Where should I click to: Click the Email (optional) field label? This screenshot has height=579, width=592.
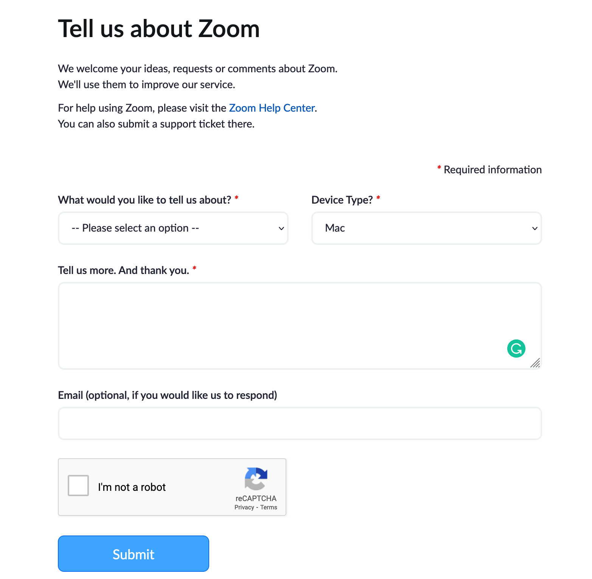click(167, 395)
